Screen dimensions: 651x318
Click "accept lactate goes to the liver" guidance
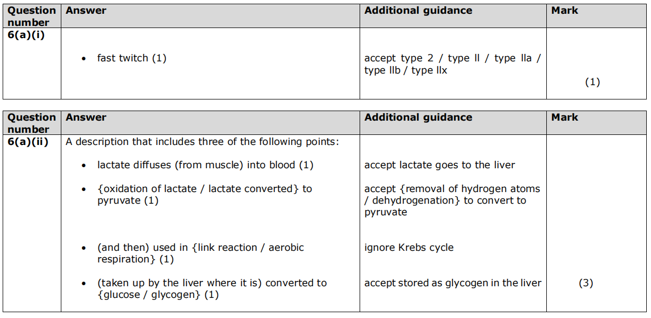click(x=439, y=165)
